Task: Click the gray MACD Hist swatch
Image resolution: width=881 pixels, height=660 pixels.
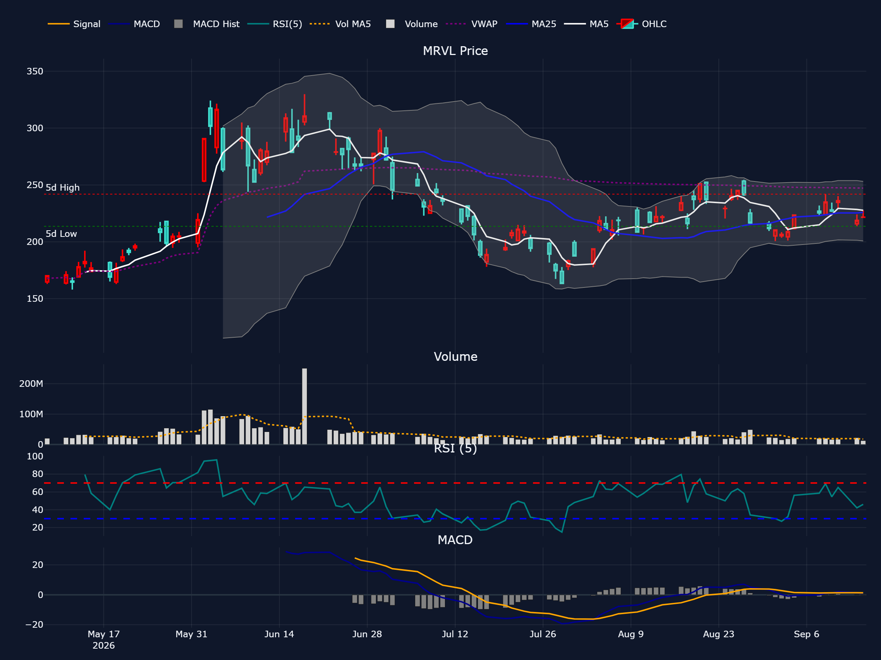Action: click(178, 24)
